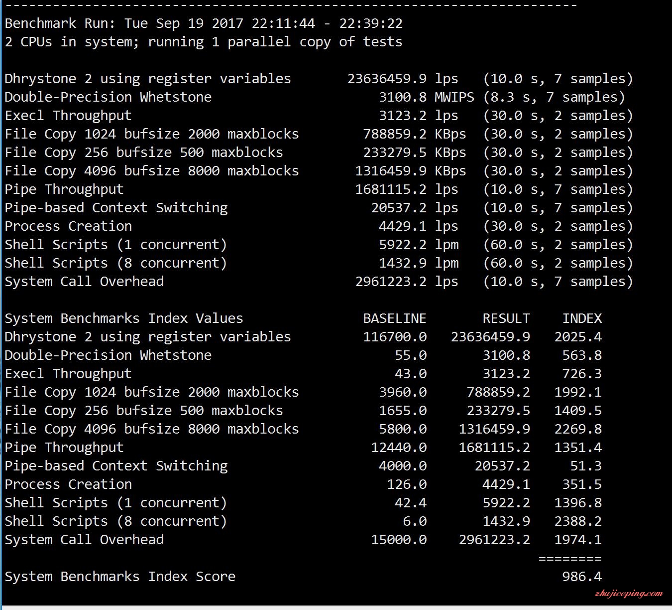Click 'Shell Scripts (8 concurrent)' in the index table

[116, 521]
